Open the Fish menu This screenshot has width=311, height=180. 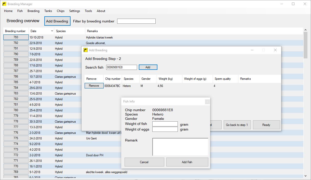(20, 11)
